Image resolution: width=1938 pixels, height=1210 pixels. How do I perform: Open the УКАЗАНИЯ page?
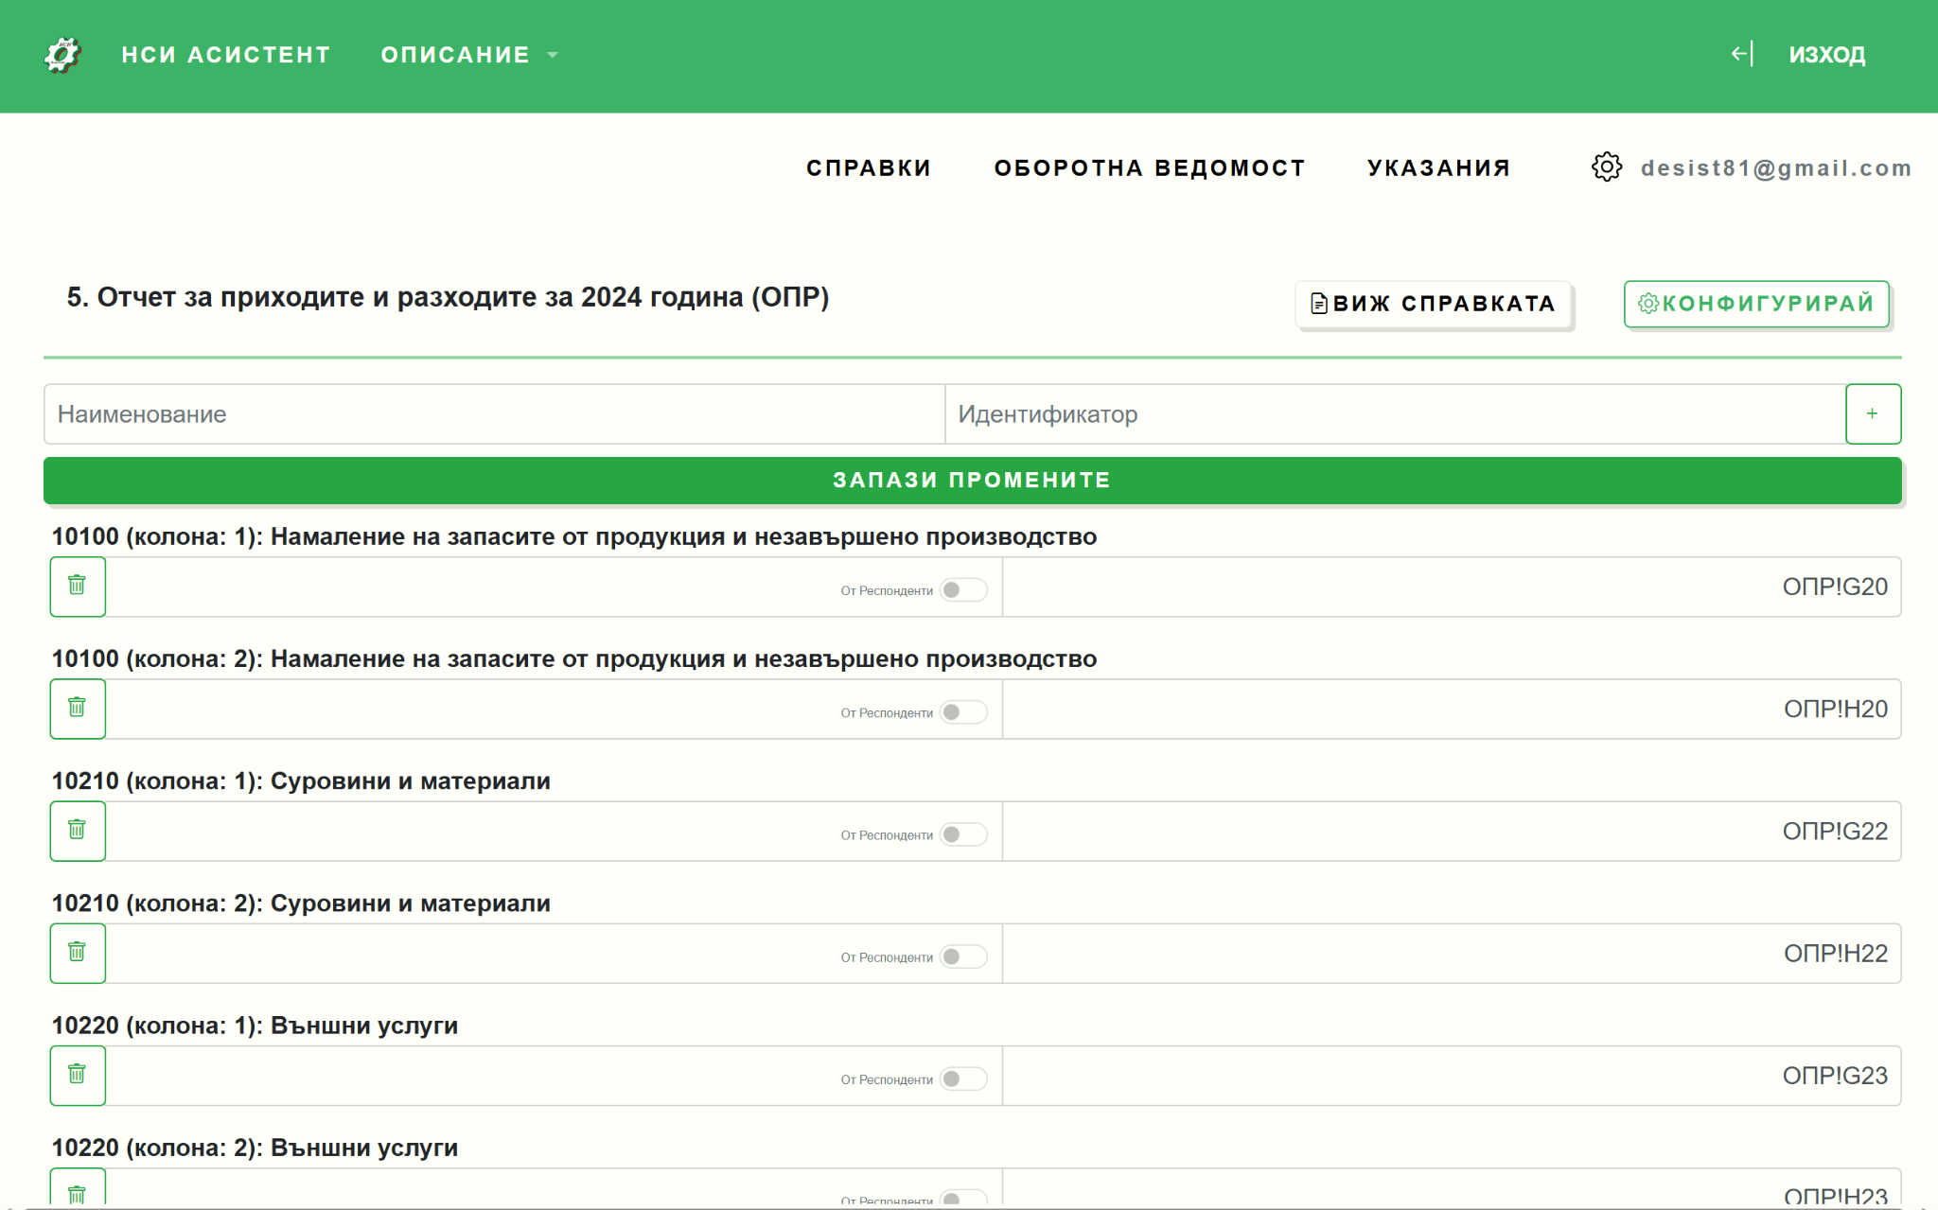(x=1438, y=168)
